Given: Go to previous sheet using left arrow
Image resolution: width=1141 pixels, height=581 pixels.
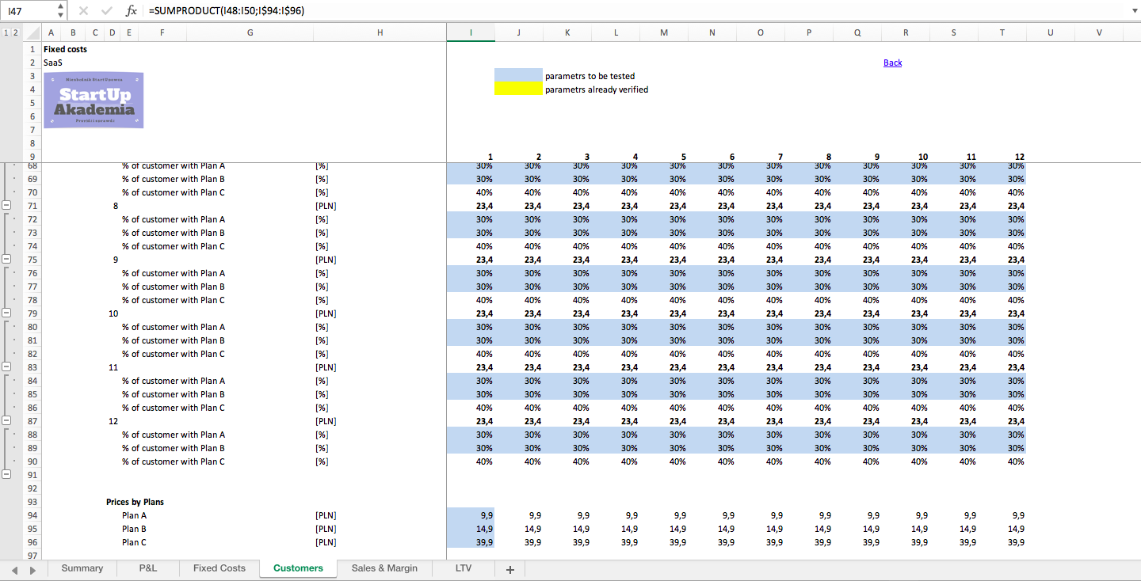Looking at the screenshot, I should 14,569.
